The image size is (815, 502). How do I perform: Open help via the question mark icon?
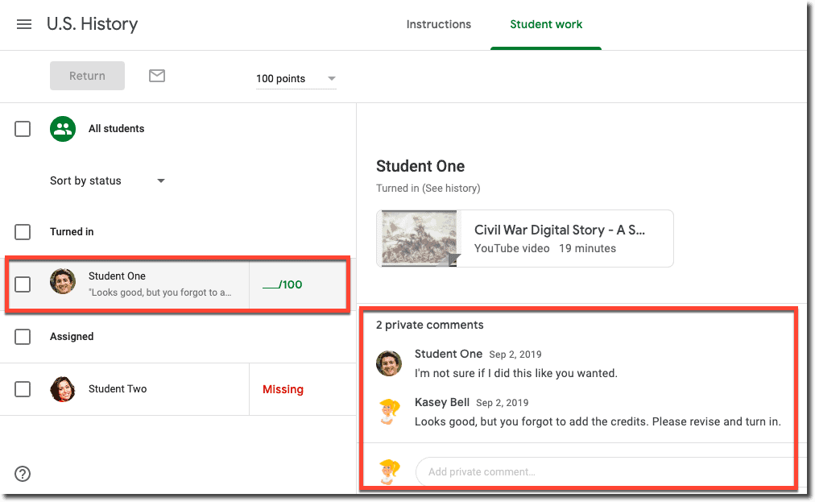pos(22,474)
